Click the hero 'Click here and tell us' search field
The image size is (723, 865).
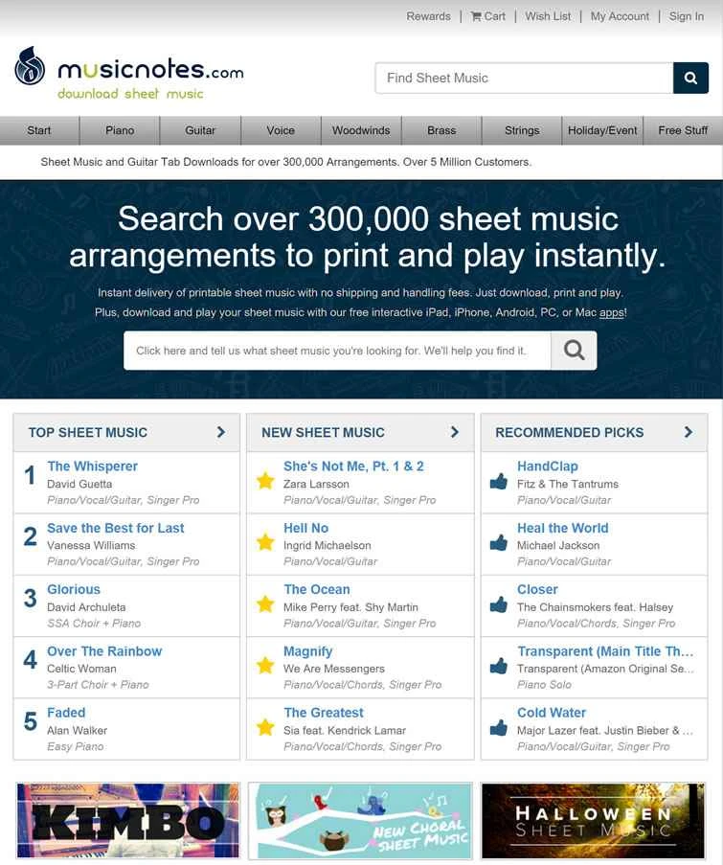click(337, 351)
